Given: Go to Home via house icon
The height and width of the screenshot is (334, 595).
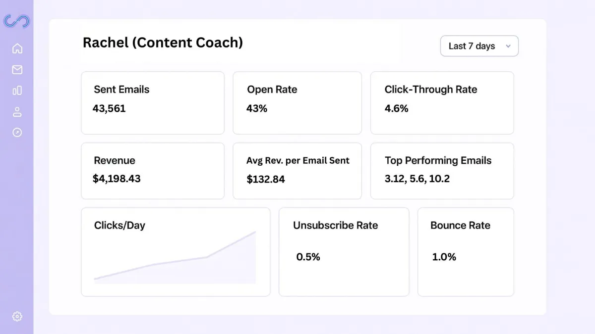Looking at the screenshot, I should (x=17, y=48).
